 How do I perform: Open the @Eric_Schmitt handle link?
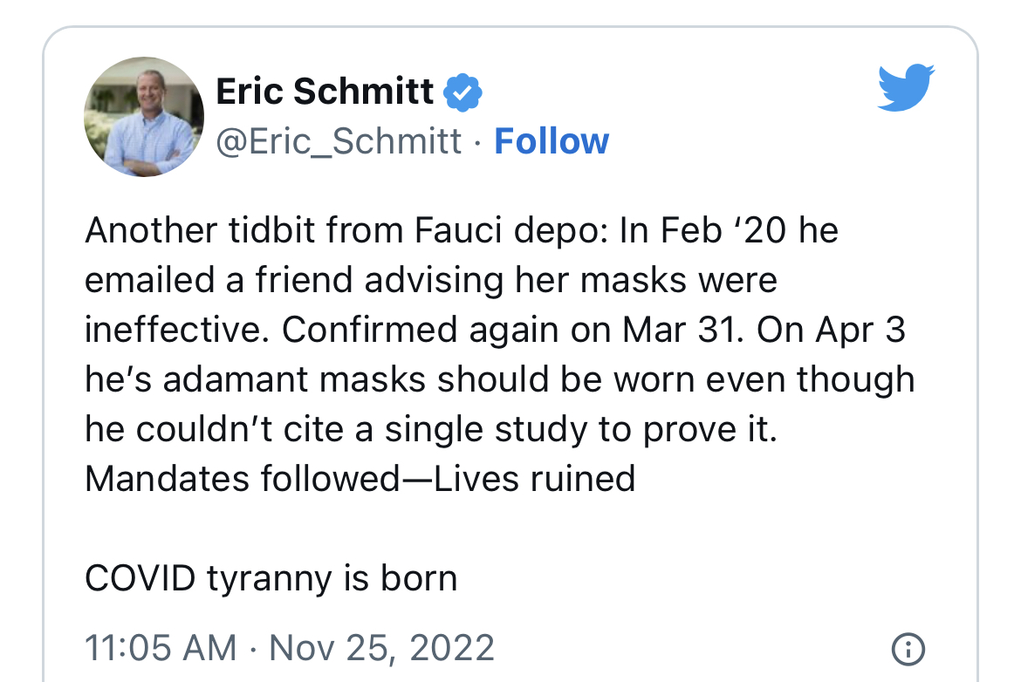[339, 141]
